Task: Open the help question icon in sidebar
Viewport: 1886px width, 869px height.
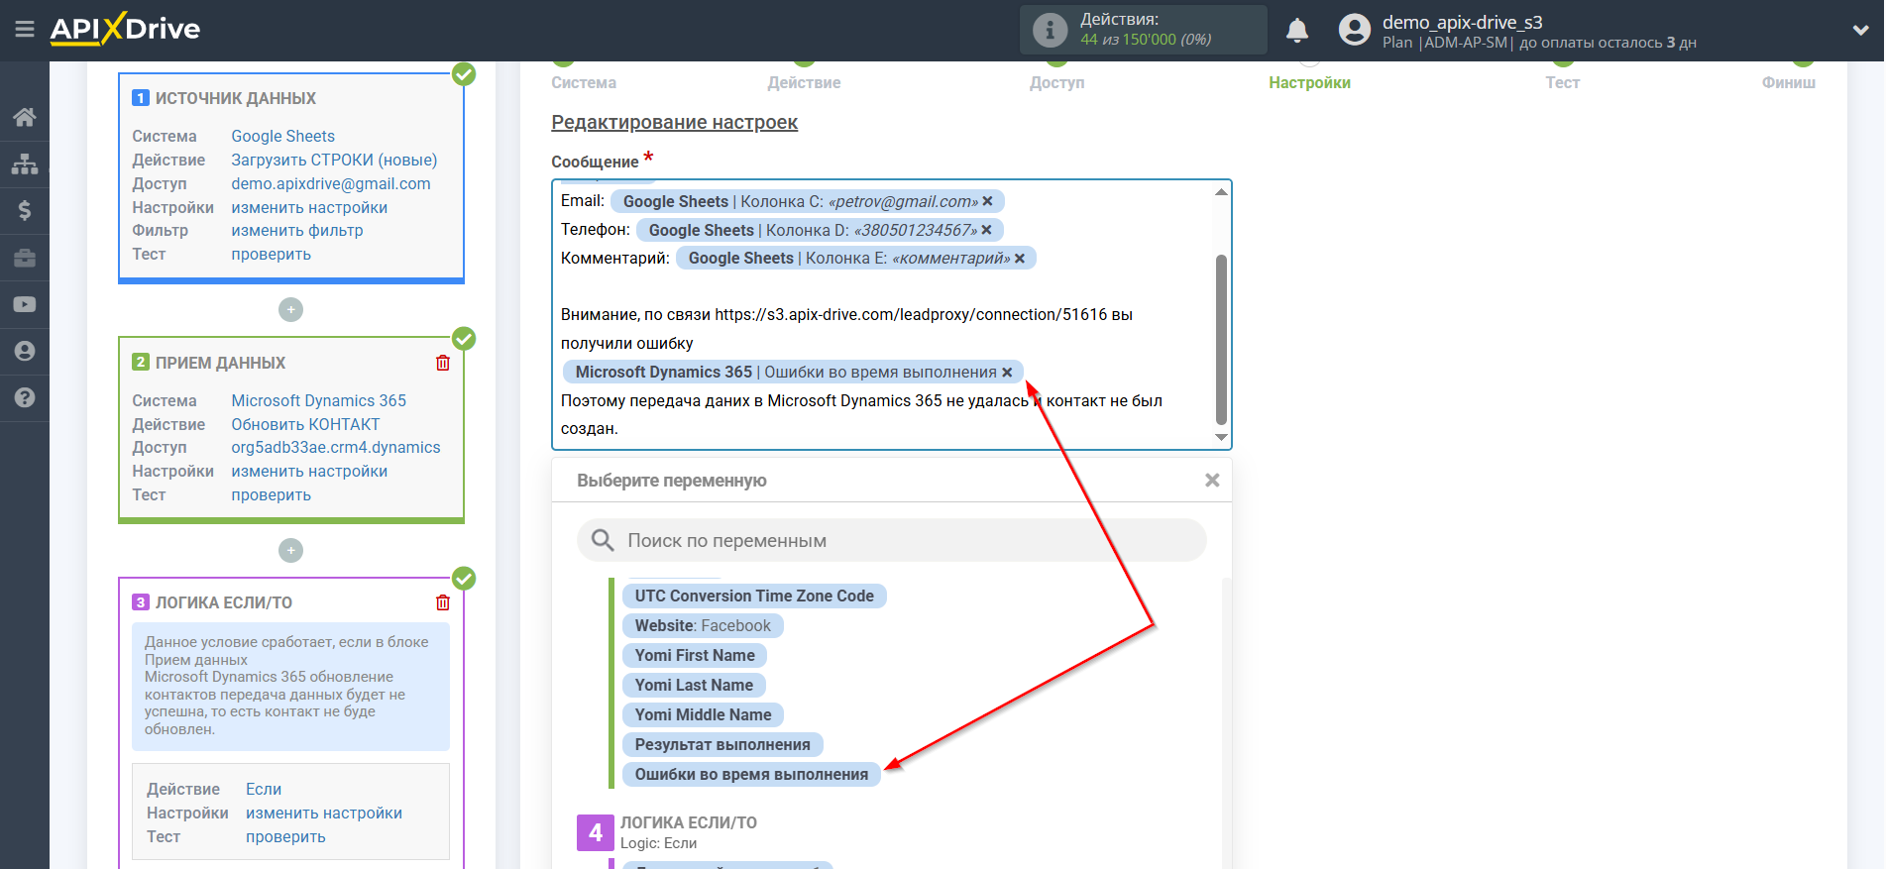Action: (x=25, y=397)
